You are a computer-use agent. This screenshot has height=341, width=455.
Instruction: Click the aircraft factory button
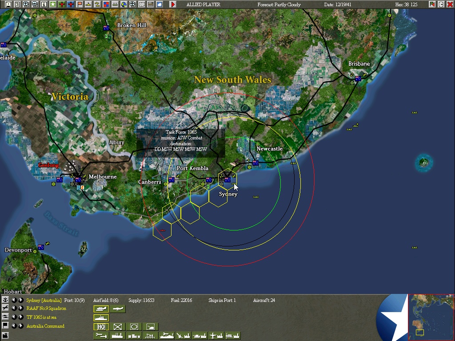pyautogui.click(x=216, y=336)
